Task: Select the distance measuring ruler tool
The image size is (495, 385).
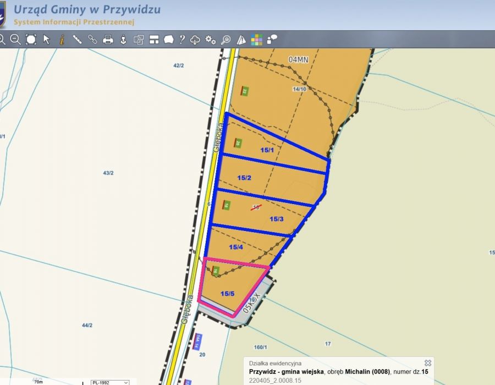Action: 78,39
